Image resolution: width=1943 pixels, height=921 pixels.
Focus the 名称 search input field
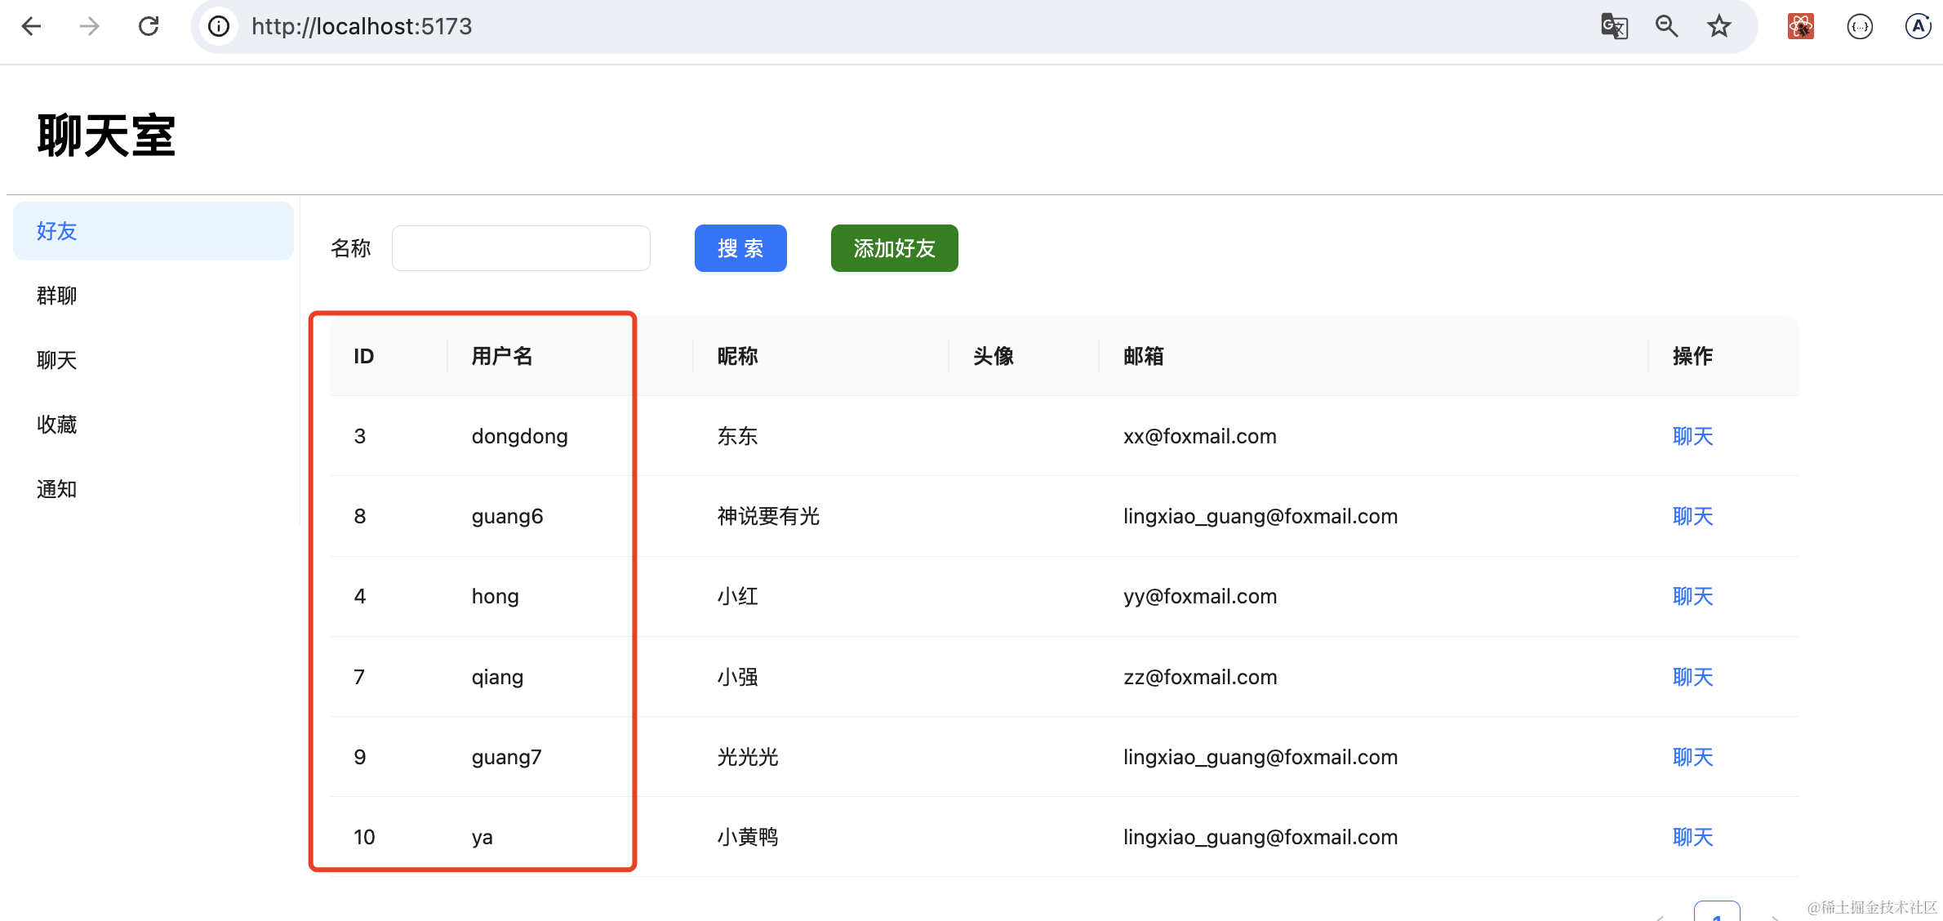pos(521,248)
